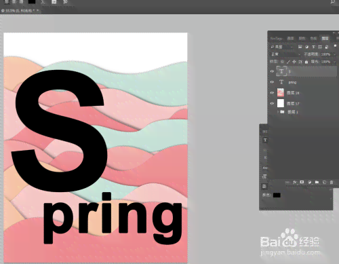Hide the pring text layer
Image resolution: width=339 pixels, height=264 pixels.
click(x=272, y=82)
